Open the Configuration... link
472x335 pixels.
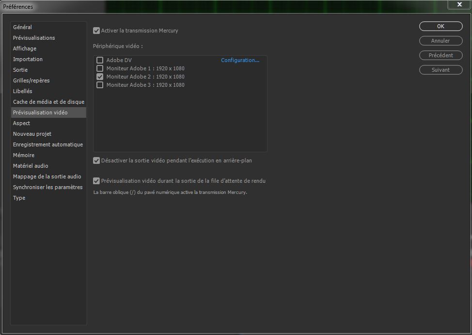(x=240, y=60)
